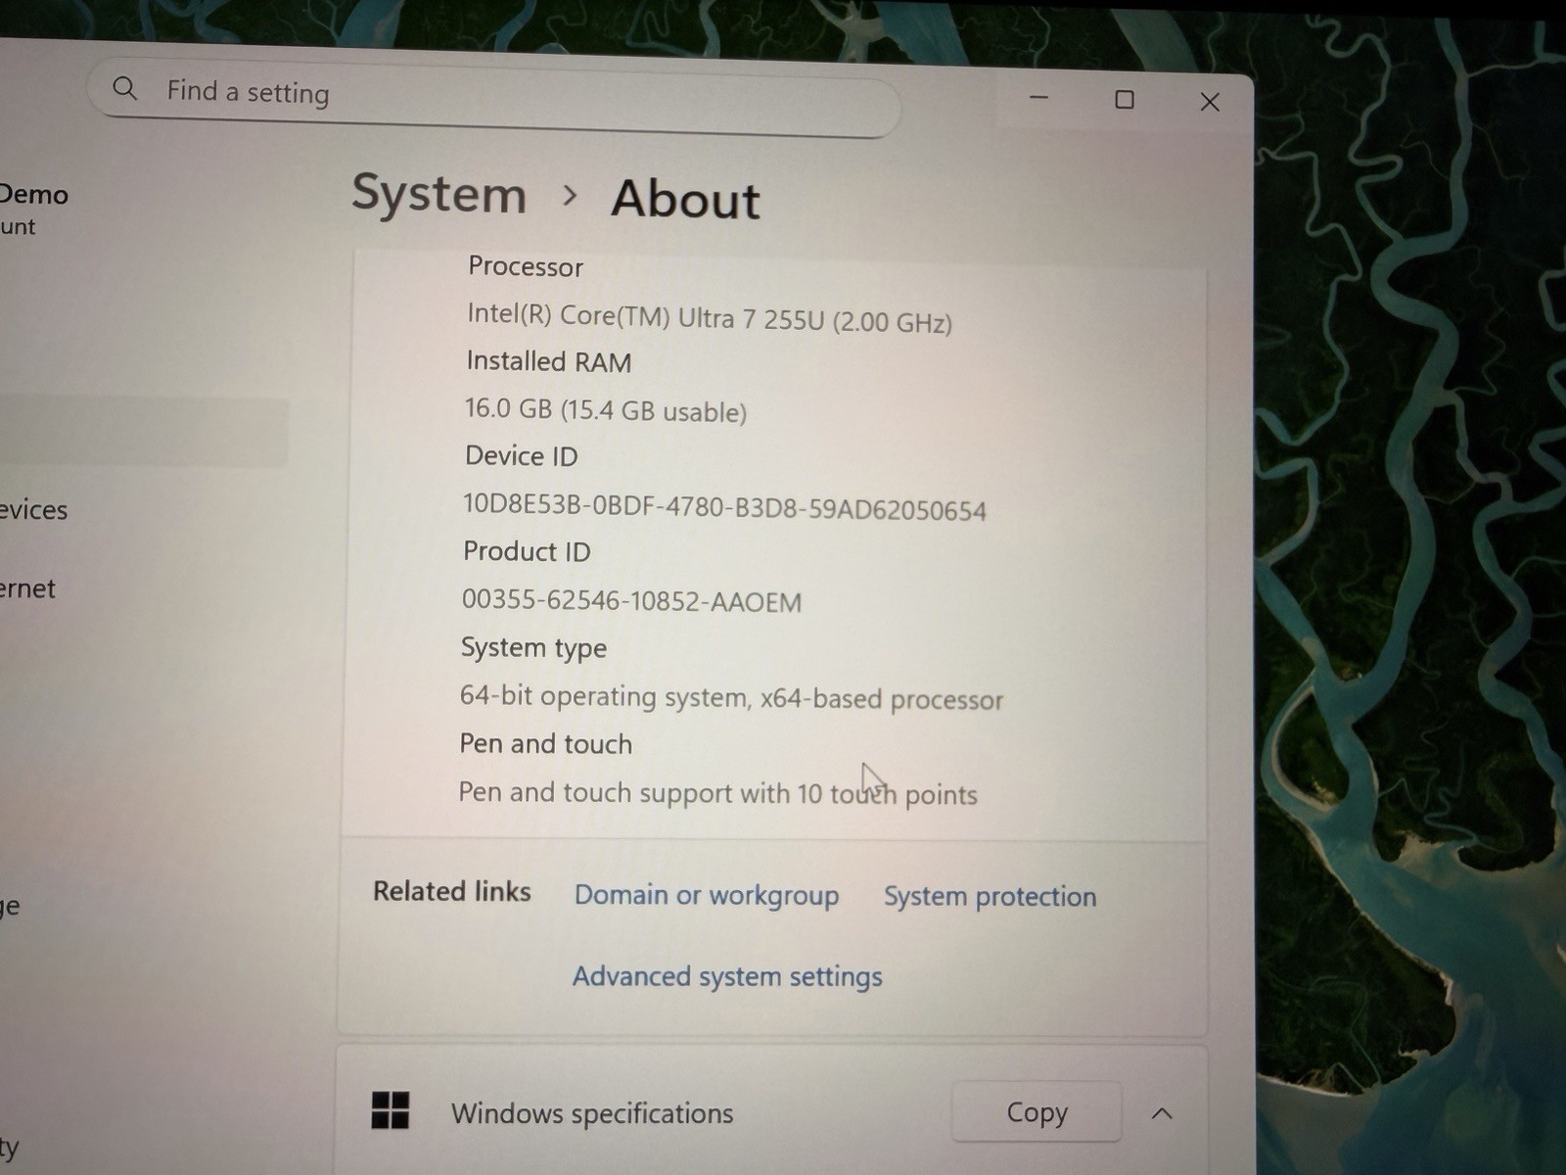The width and height of the screenshot is (1566, 1175).
Task: Click the Windows logo beside Windows specifications
Action: coord(391,1110)
